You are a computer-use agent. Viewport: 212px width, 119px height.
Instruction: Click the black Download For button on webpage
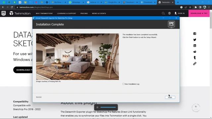tap(23, 70)
